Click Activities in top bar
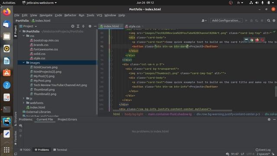The width and height of the screenshot is (277, 156). click(9, 3)
